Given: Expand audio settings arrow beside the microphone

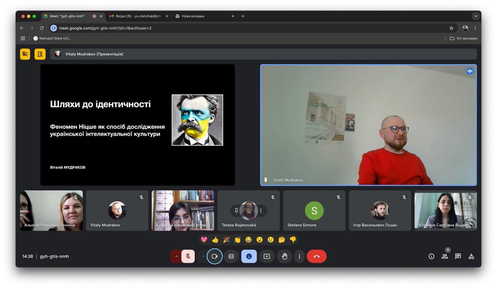Looking at the screenshot, I should click(176, 256).
